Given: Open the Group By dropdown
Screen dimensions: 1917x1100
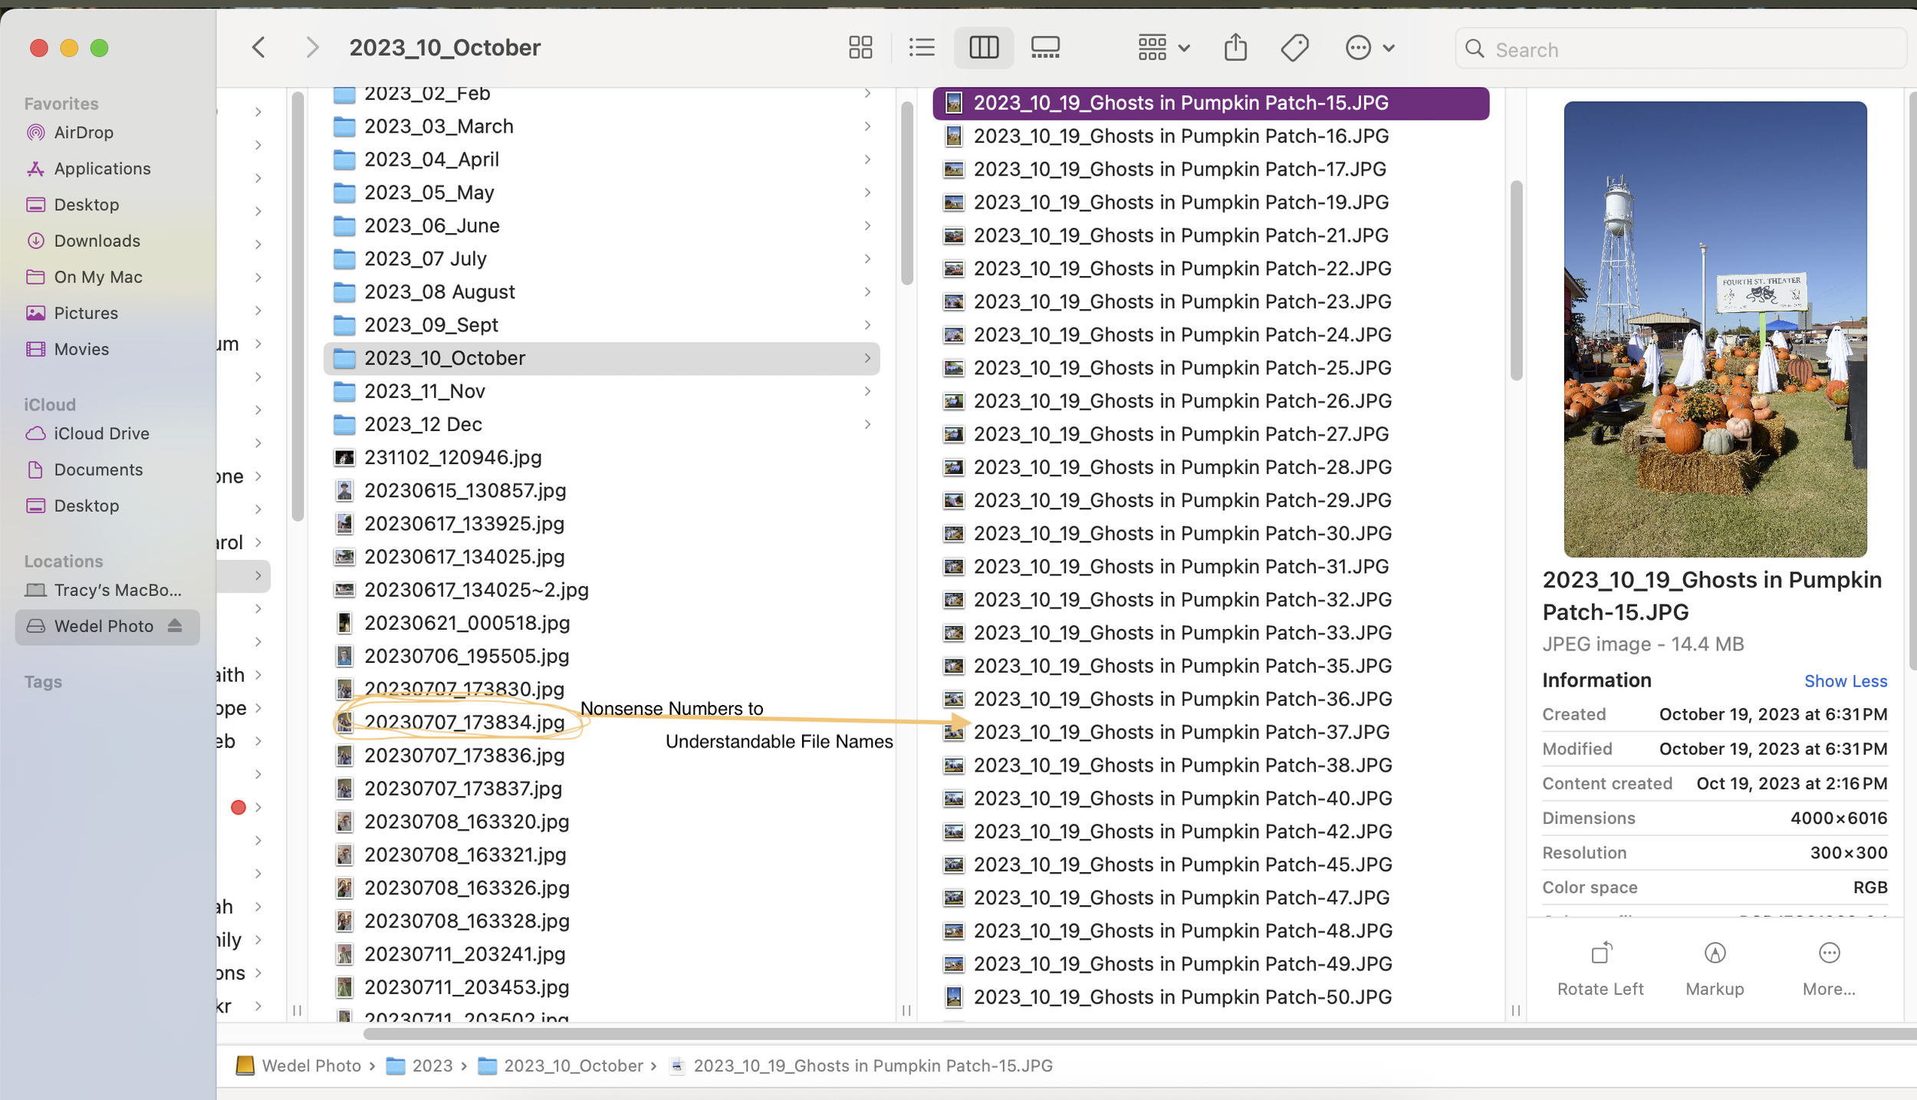Looking at the screenshot, I should (1163, 48).
